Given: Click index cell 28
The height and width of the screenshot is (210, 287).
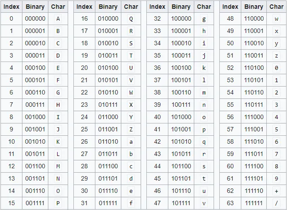Looking at the screenshot, I should (x=84, y=166).
